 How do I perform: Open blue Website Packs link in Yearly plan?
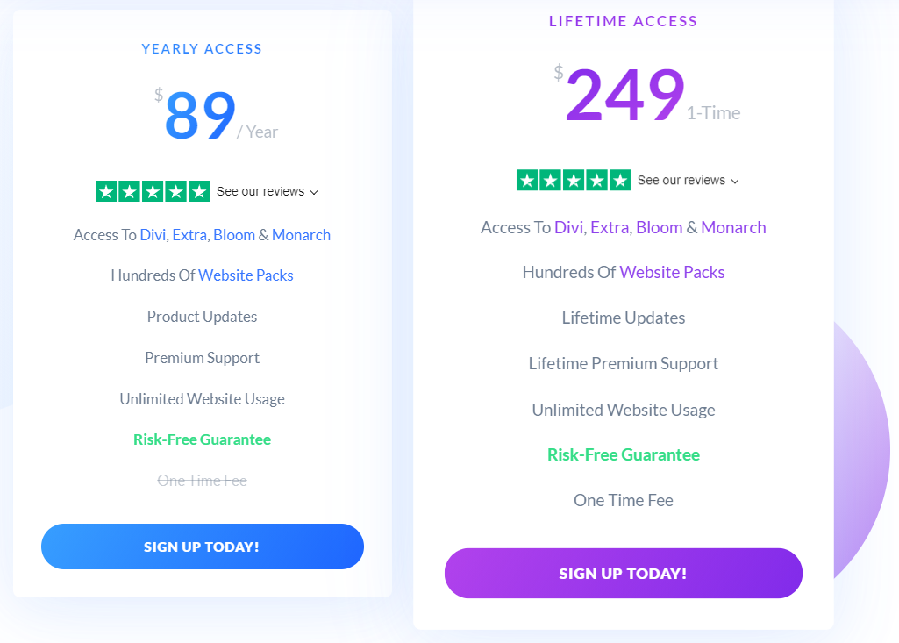246,275
